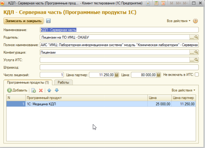
Task: Click the M- memory subtract button
Action: click(x=185, y=3)
